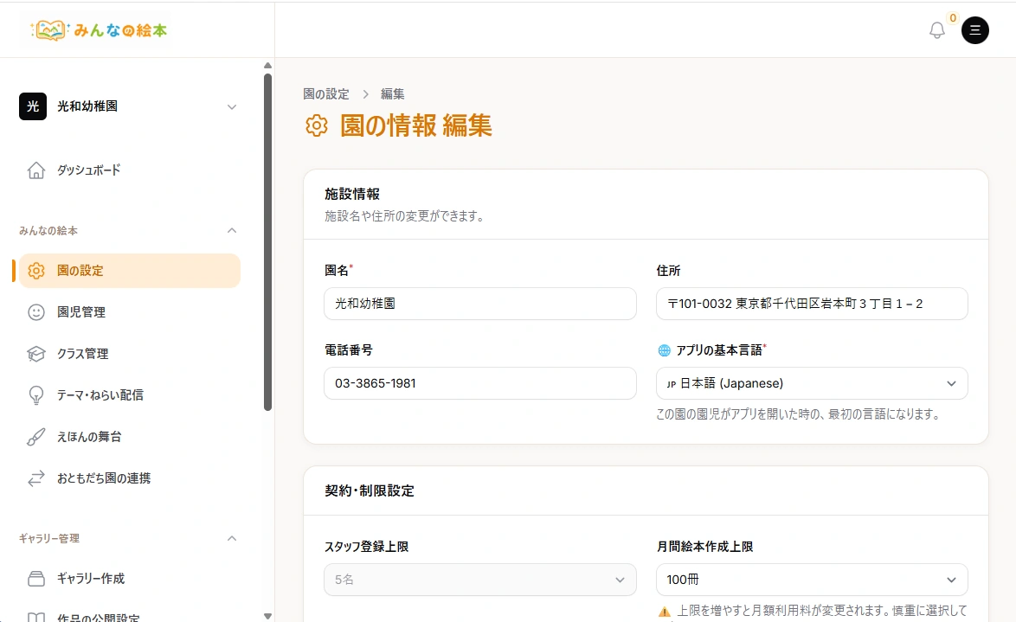
Task: Click the 電話番号 input field
Action: click(x=480, y=383)
